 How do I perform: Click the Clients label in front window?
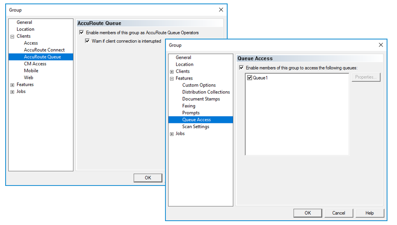click(183, 71)
